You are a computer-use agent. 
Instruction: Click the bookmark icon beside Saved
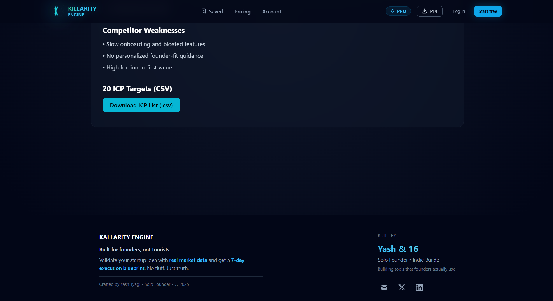[x=204, y=11]
